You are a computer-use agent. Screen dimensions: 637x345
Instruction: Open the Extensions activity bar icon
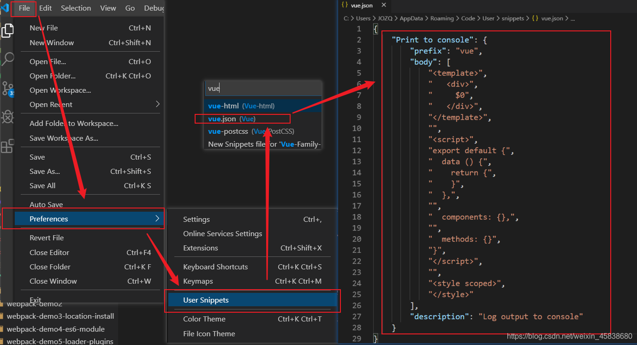coord(7,146)
